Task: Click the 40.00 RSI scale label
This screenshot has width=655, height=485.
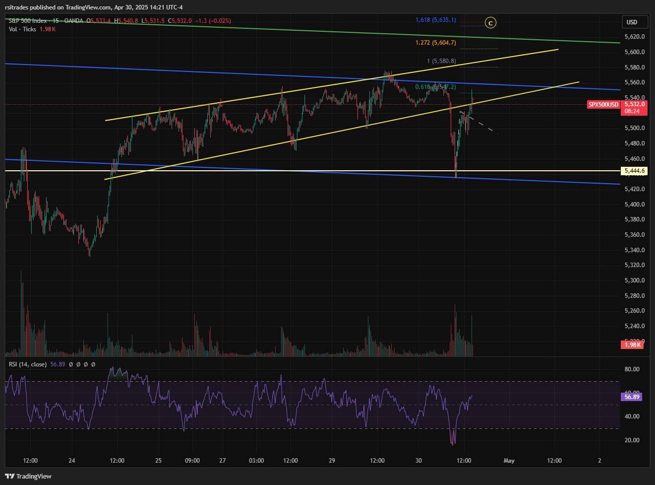Action: click(632, 416)
